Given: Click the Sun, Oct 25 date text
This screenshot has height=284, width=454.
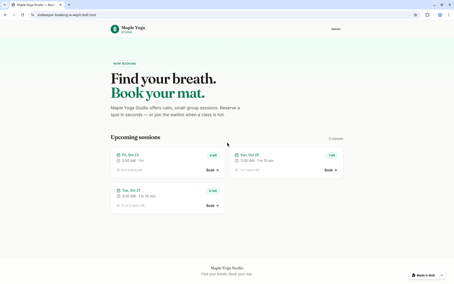Looking at the screenshot, I should click(250, 155).
